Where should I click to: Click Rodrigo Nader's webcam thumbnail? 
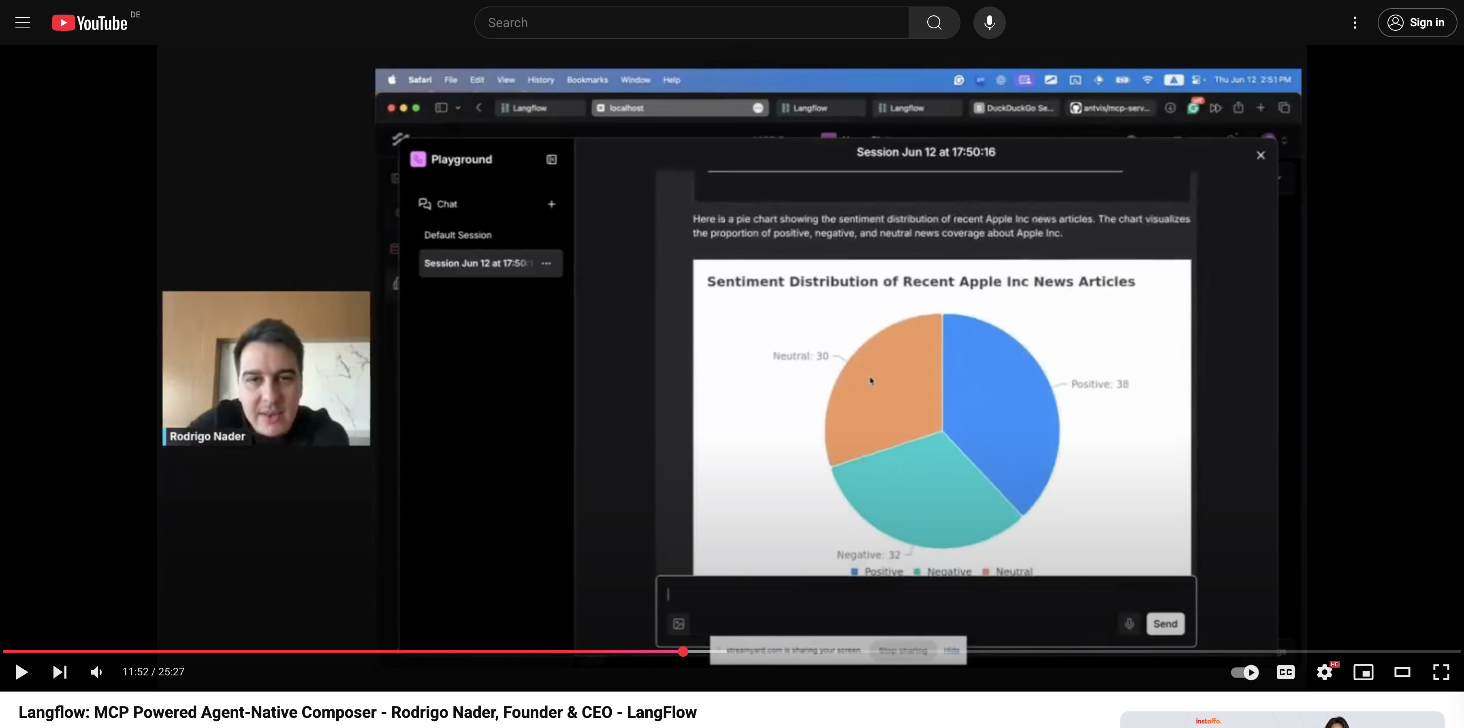click(x=266, y=368)
